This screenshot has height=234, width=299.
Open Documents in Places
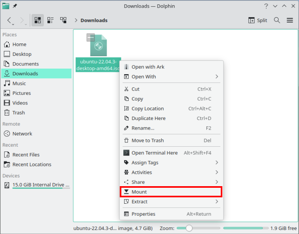click(36, 64)
